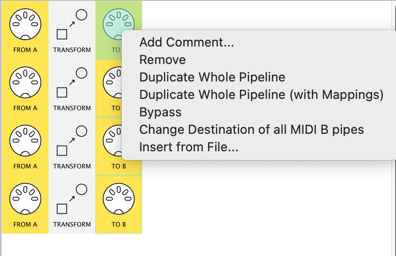Choose Change Destination of all MIDI B pipes
Screen dimensions: 396x256
(x=252, y=129)
